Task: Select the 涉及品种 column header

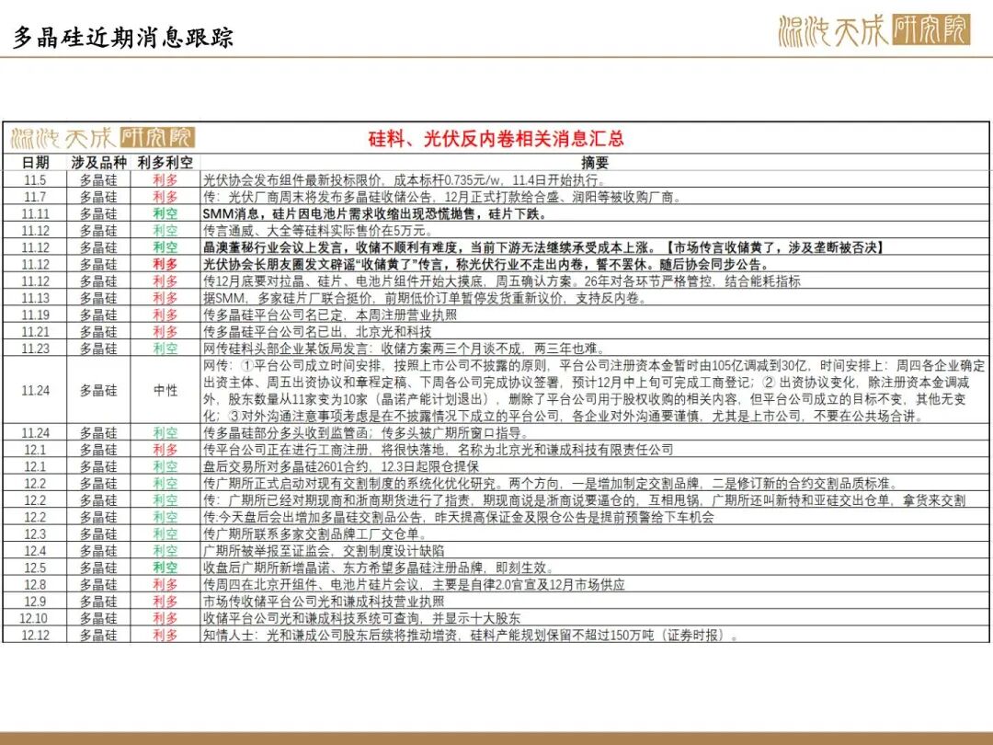Action: pos(98,163)
